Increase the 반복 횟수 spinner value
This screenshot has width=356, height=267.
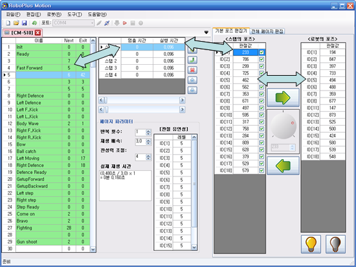(148, 131)
